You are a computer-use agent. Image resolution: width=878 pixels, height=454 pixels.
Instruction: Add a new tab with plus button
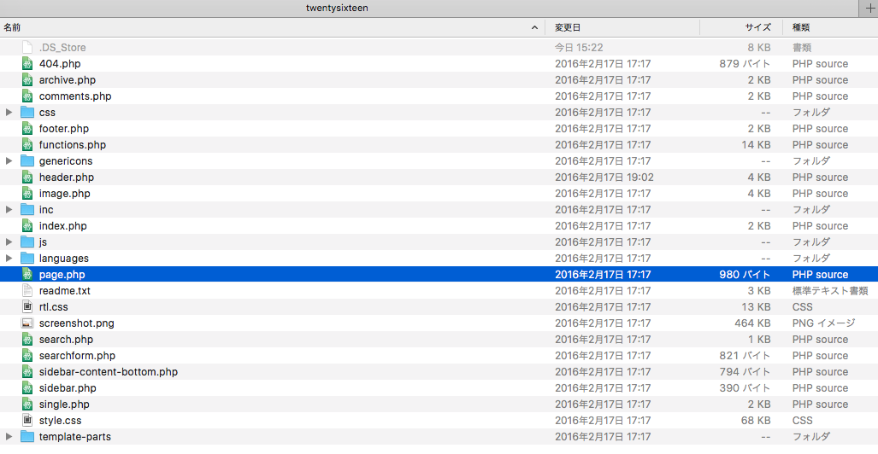tap(869, 8)
